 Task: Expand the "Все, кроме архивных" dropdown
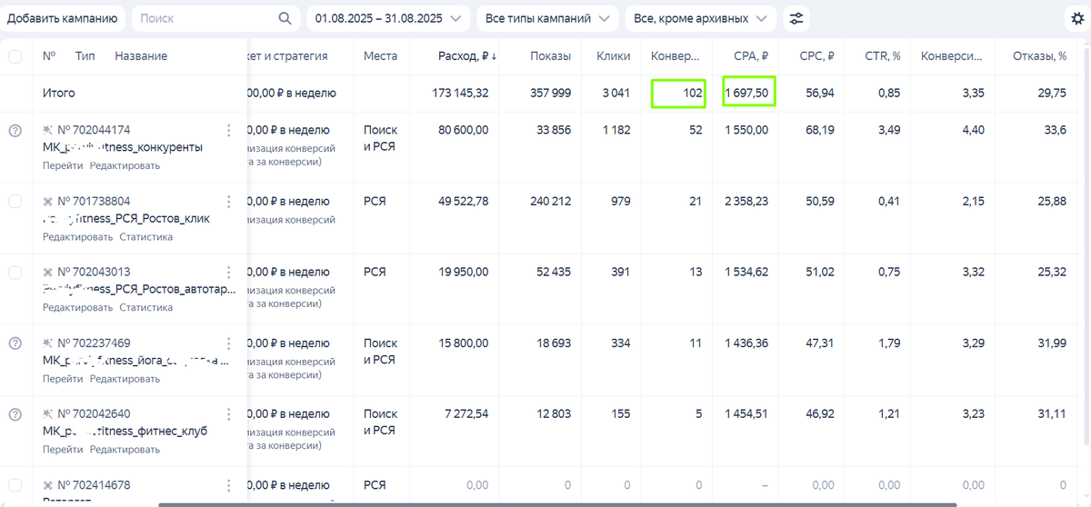(x=701, y=18)
